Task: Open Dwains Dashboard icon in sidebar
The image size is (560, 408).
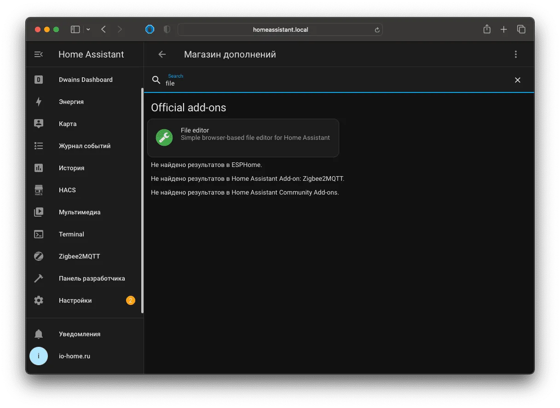Action: pos(39,80)
